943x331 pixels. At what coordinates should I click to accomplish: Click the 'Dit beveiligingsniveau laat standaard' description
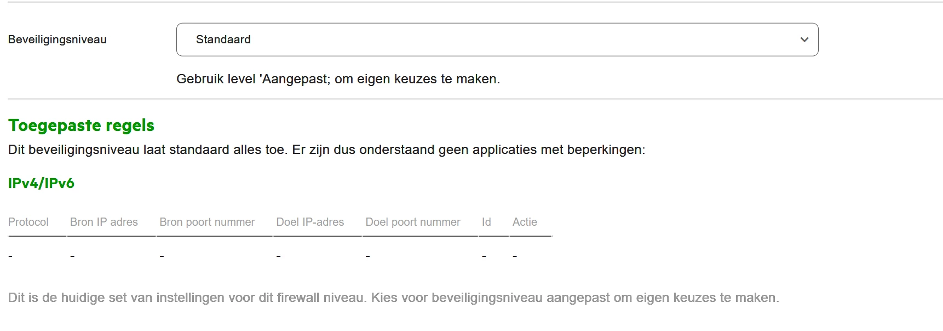click(x=326, y=150)
